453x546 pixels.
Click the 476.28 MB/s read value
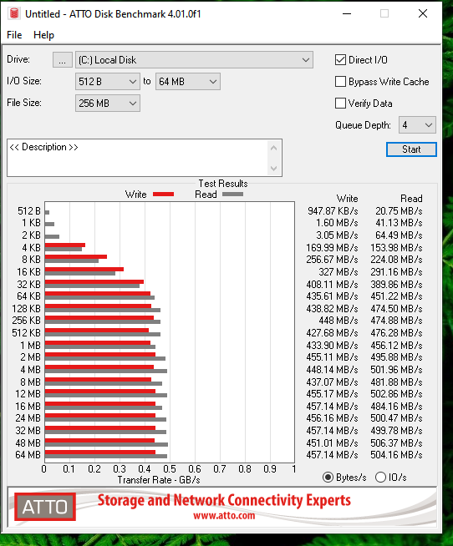[x=396, y=333]
